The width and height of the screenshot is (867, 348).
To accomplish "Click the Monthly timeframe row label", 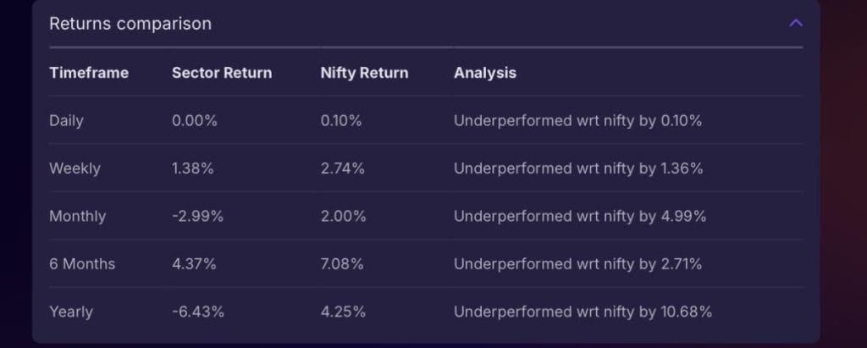I will click(x=77, y=216).
